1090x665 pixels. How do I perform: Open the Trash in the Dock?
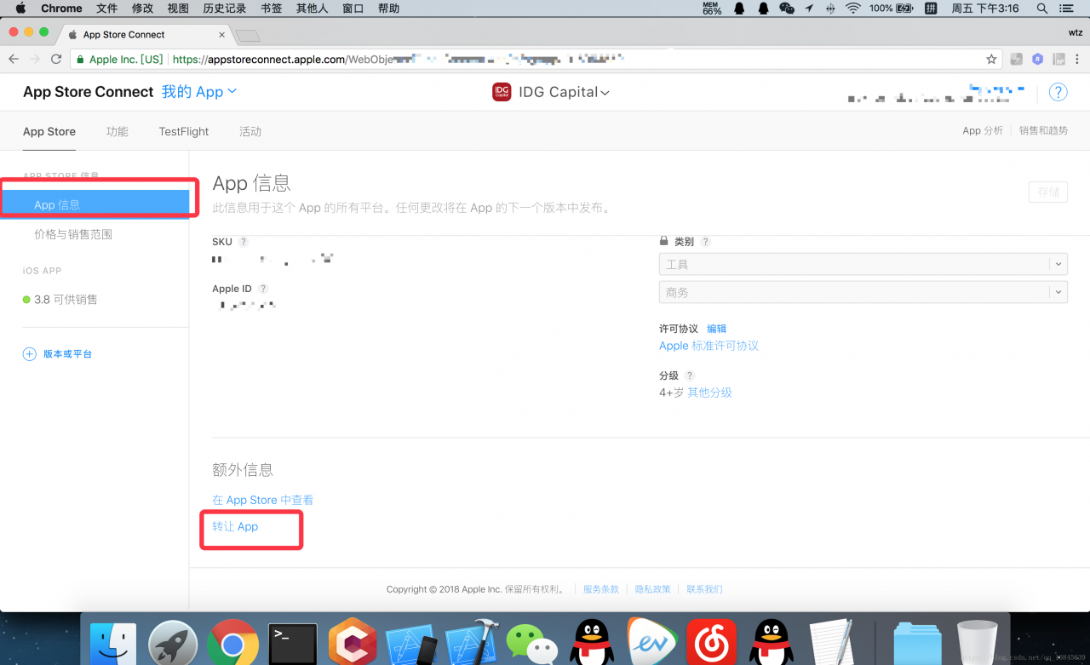(977, 645)
